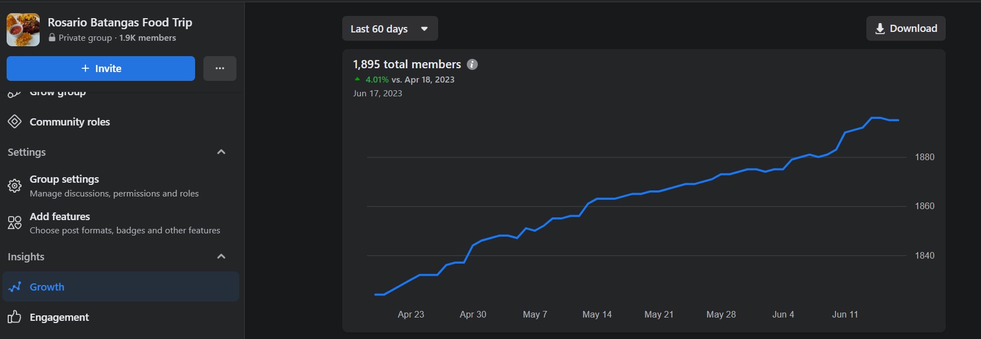Click the Jun 11 axis label
The height and width of the screenshot is (339, 981).
click(x=845, y=314)
